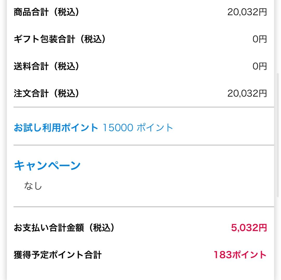Click the vertical scrollbar on the right edge
This screenshot has height=280, width=281.
278,135
